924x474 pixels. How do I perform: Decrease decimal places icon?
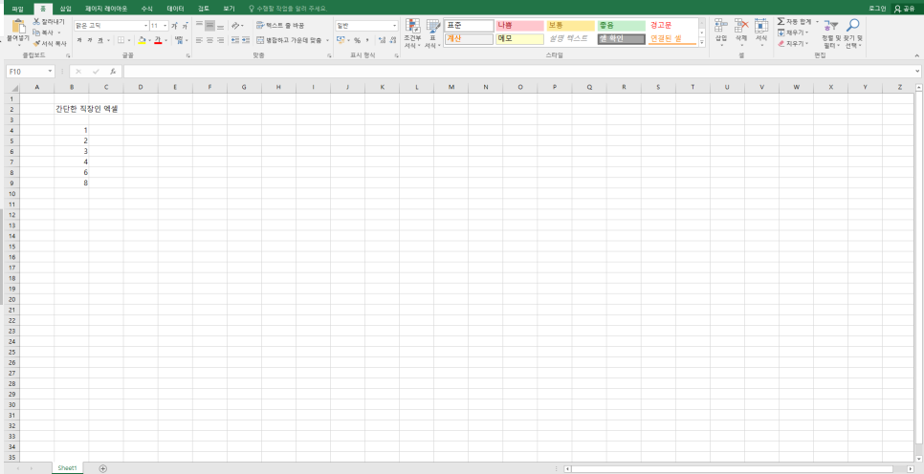coord(392,40)
